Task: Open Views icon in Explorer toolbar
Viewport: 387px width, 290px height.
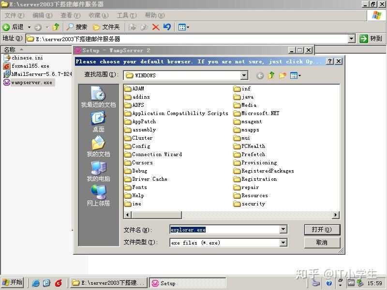Action: coord(182,27)
